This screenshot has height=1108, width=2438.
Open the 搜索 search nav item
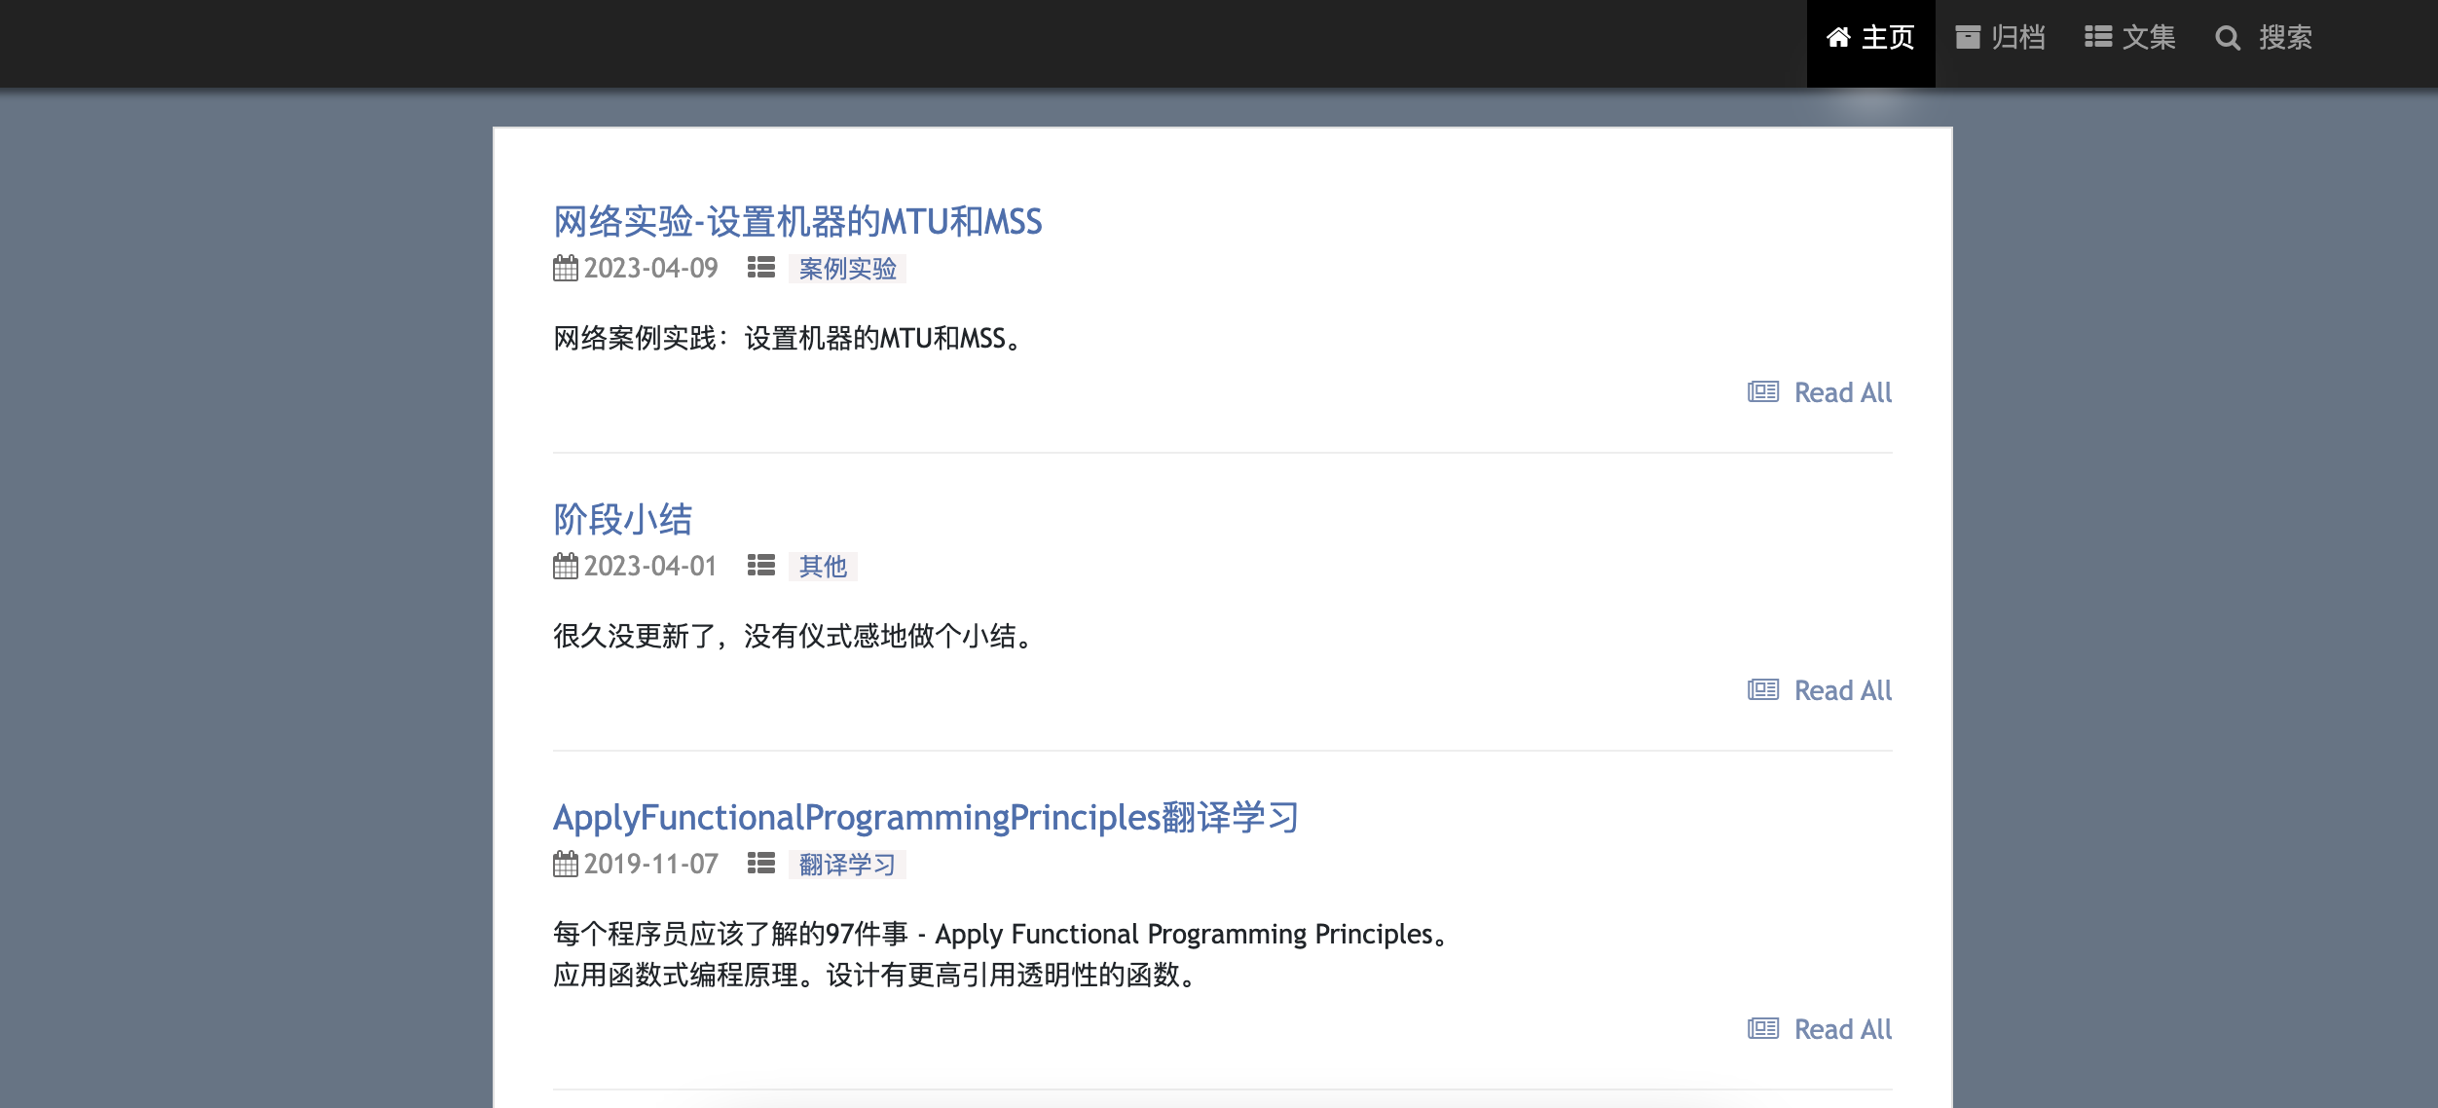tap(2263, 39)
